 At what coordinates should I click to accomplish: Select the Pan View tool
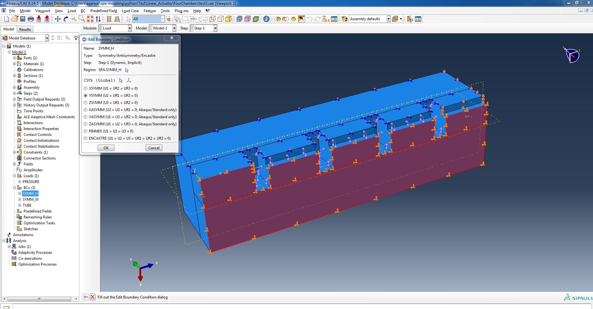[58, 19]
